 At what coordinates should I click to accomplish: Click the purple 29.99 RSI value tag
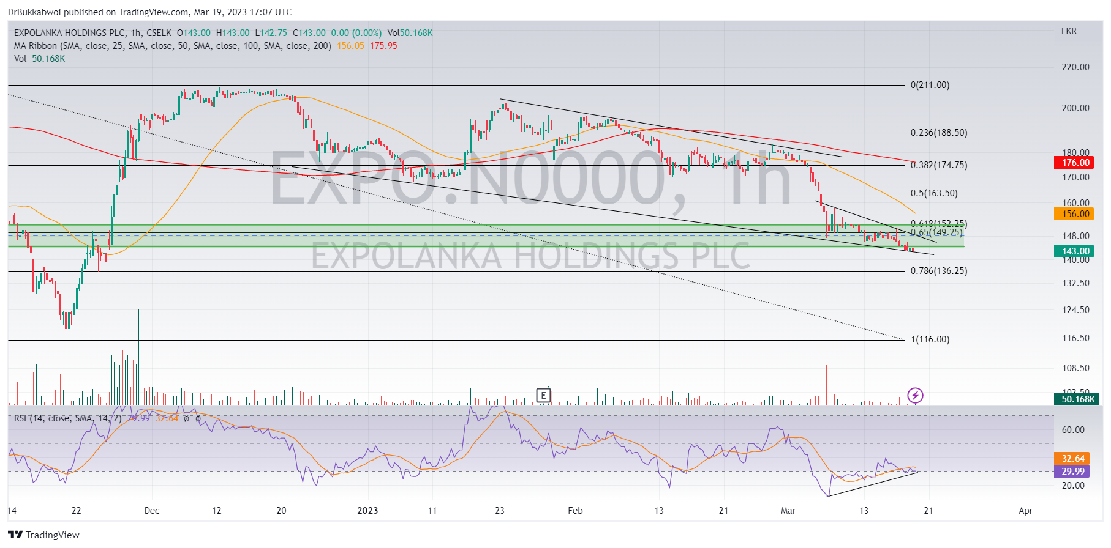(x=1072, y=472)
